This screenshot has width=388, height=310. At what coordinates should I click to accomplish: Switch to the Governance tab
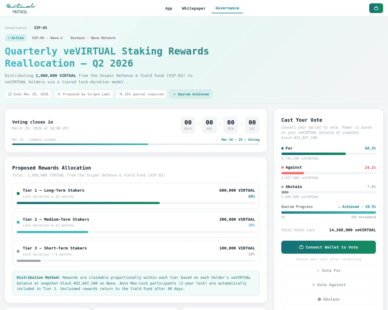coord(227,8)
